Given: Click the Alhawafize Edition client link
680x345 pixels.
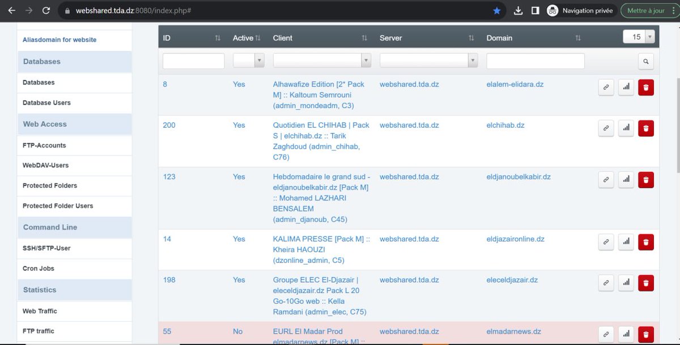Looking at the screenshot, I should 319,94.
